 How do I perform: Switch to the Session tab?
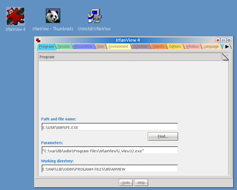pyautogui.click(x=64, y=47)
